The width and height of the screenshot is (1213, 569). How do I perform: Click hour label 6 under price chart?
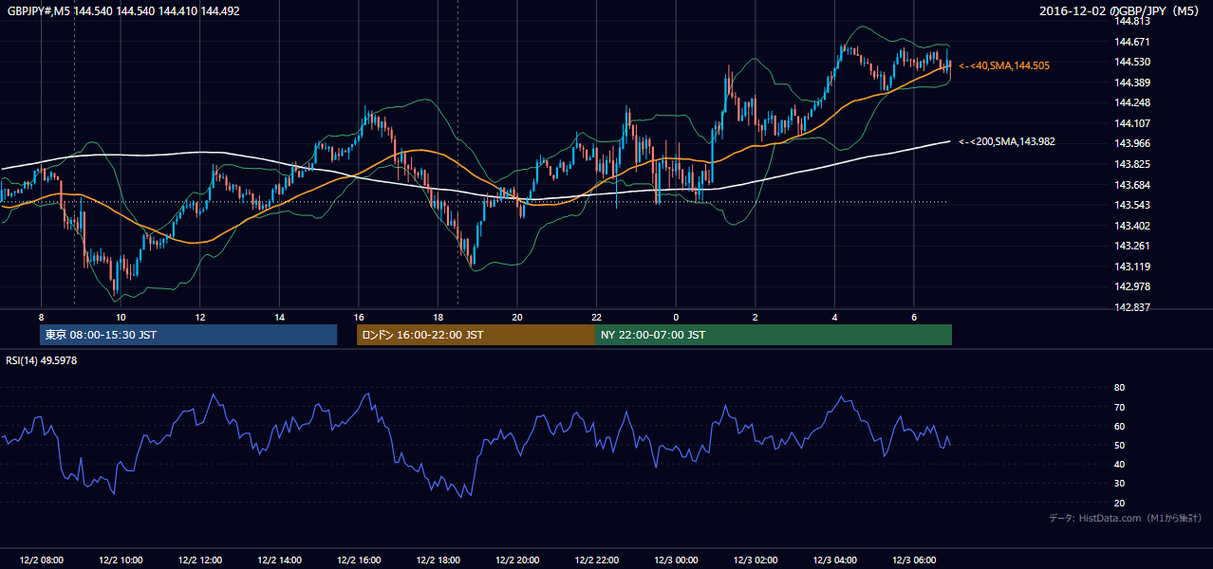point(914,317)
